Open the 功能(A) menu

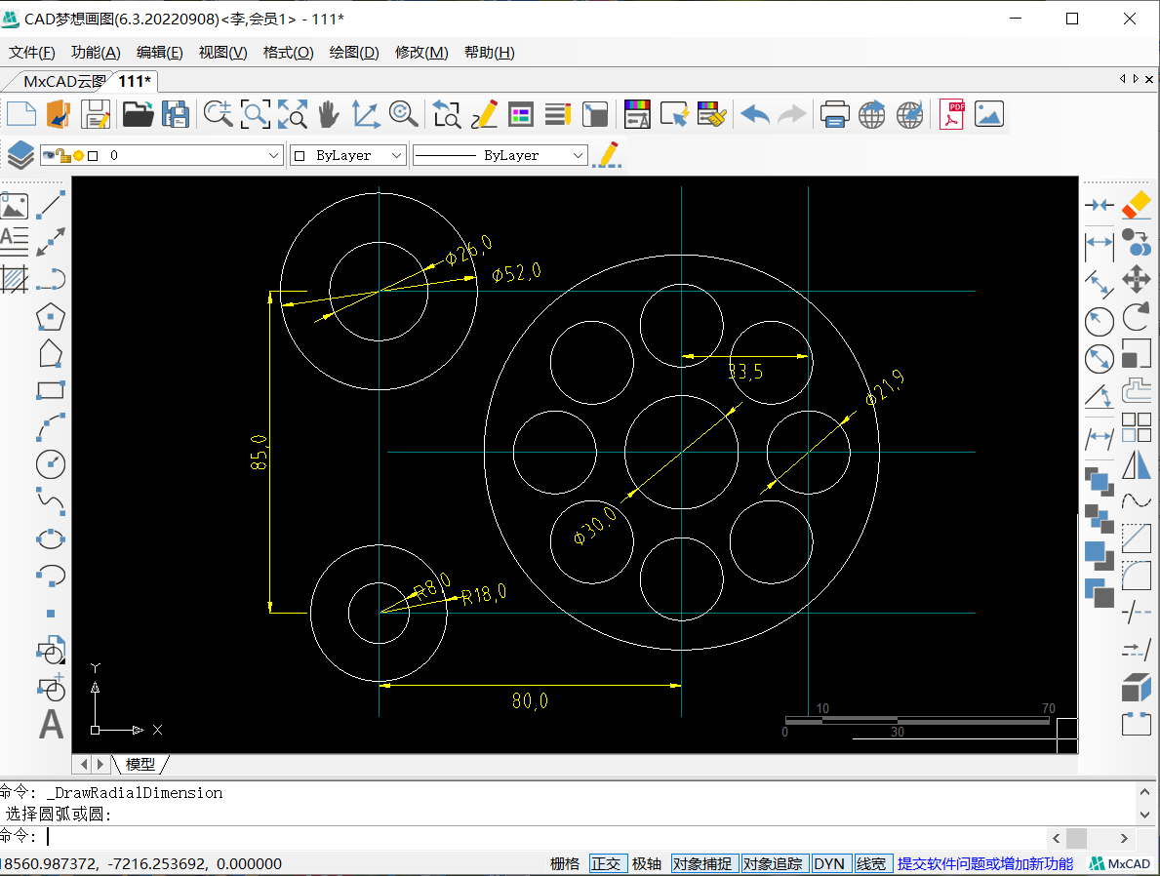pyautogui.click(x=96, y=53)
